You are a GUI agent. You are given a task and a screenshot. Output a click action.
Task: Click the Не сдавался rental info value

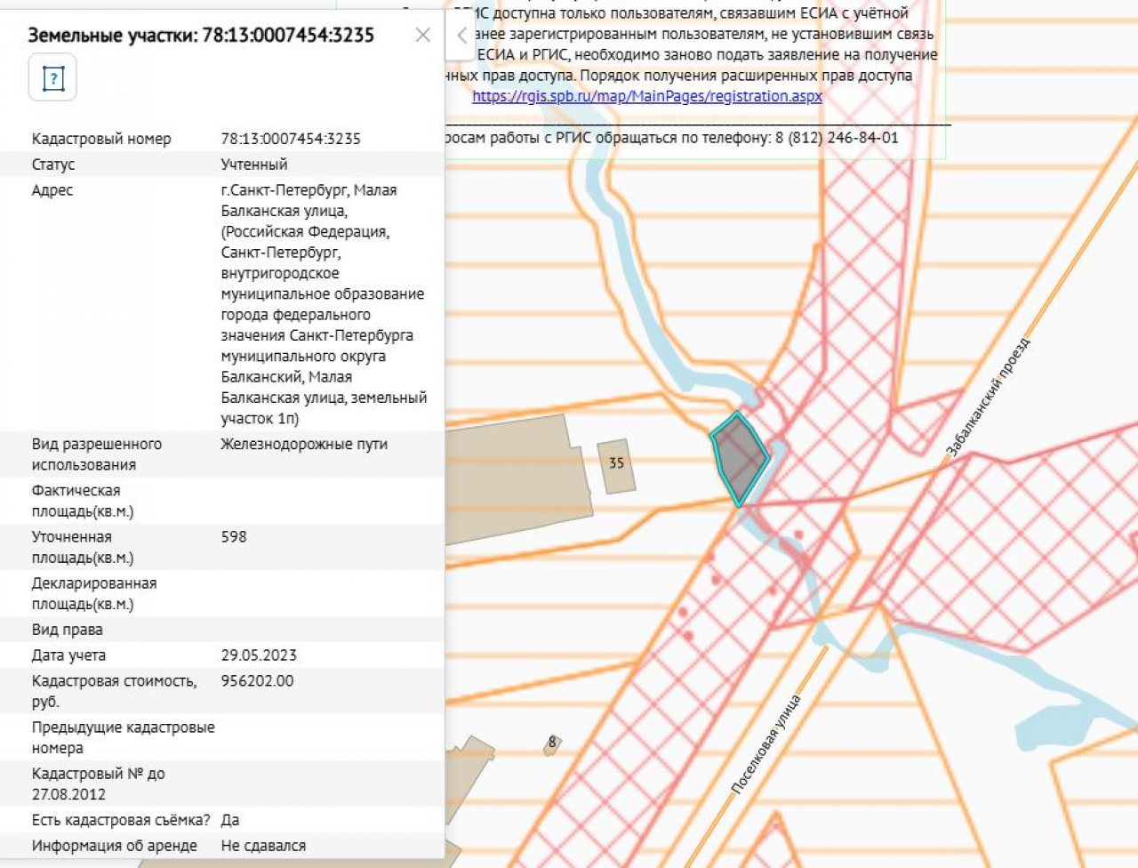click(x=263, y=846)
